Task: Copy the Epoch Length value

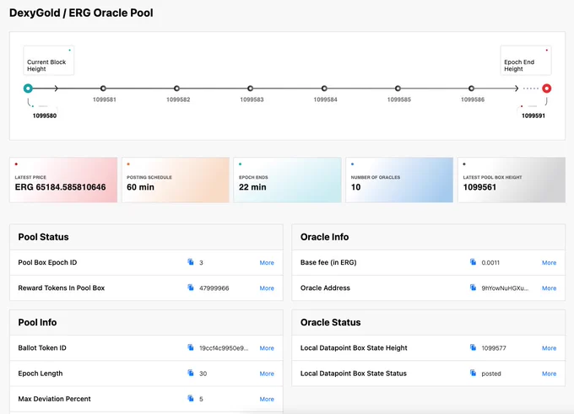Action: coord(191,373)
